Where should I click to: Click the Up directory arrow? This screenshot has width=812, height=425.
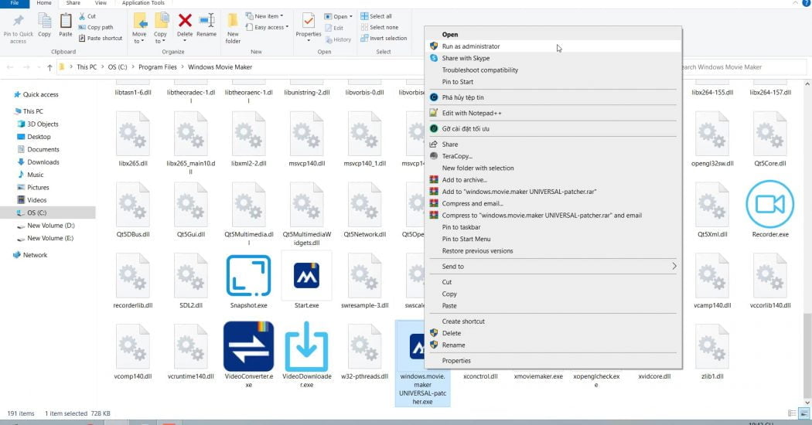click(49, 67)
